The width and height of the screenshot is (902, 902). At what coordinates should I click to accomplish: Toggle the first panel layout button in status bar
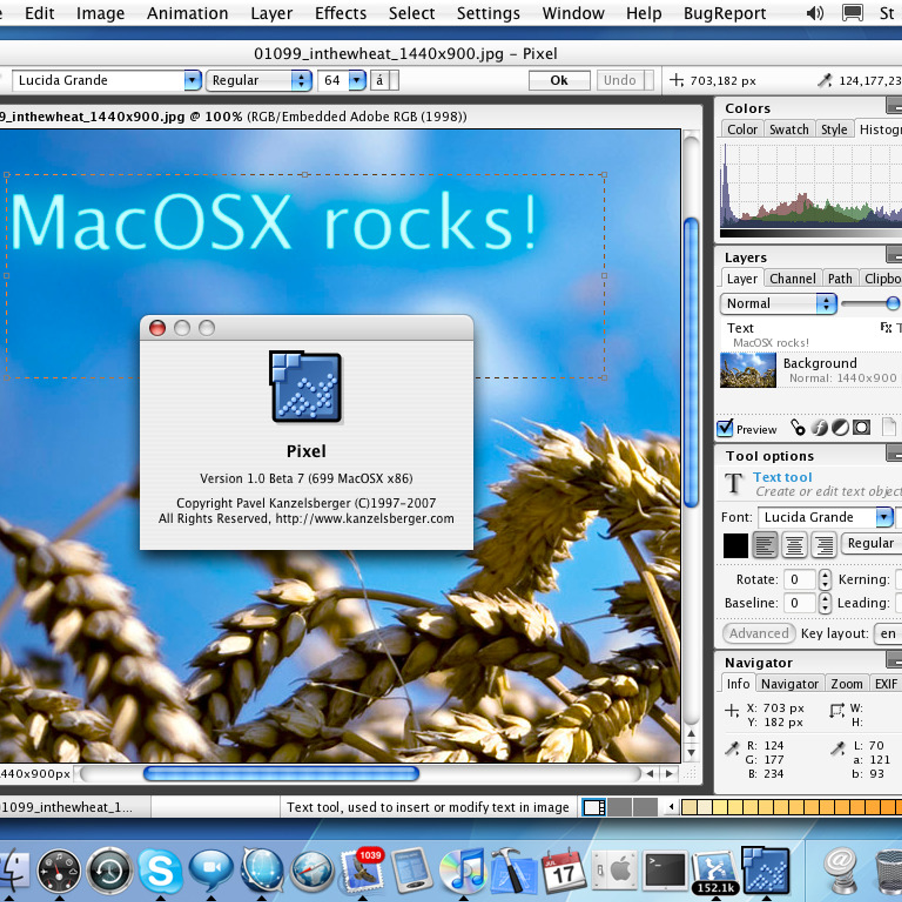pos(594,807)
